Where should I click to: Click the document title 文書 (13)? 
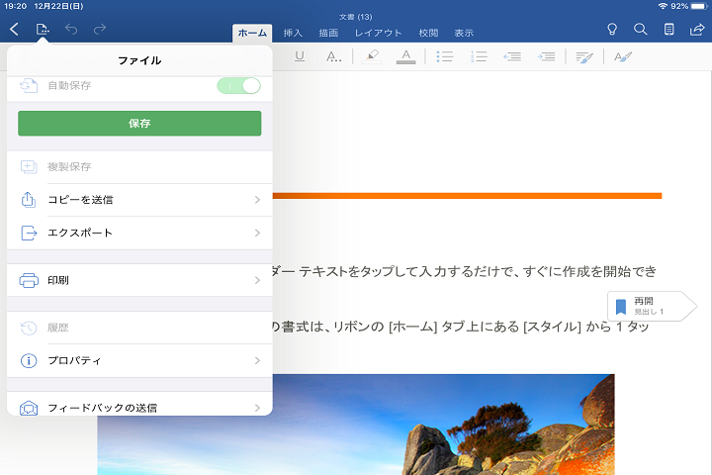point(356,17)
